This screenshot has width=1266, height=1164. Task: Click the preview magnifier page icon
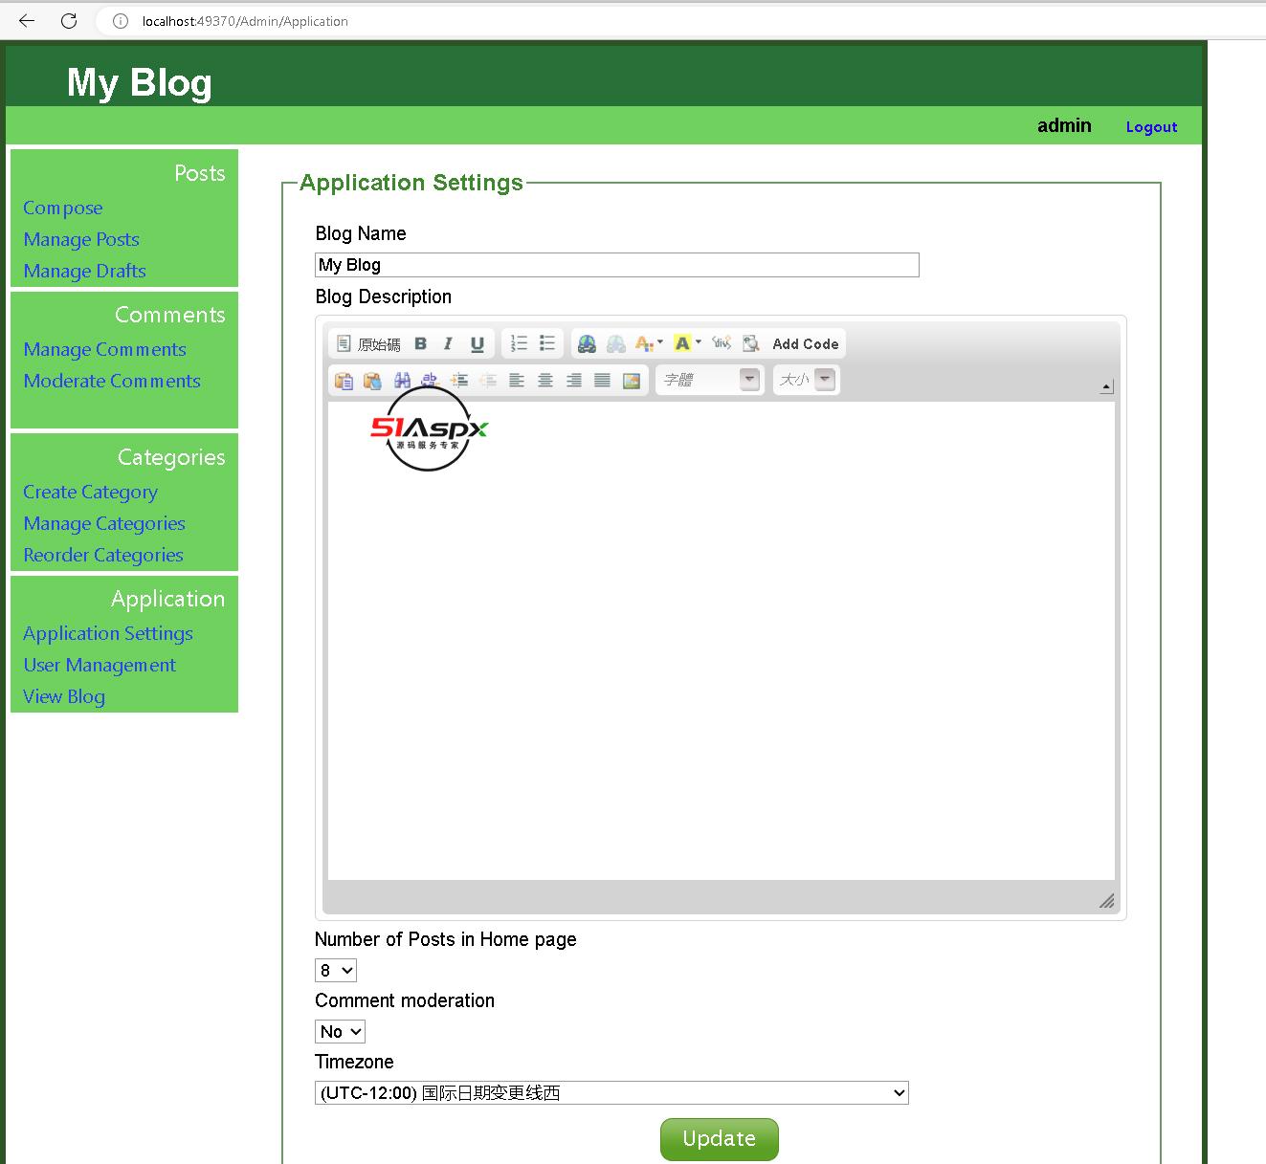coord(751,343)
